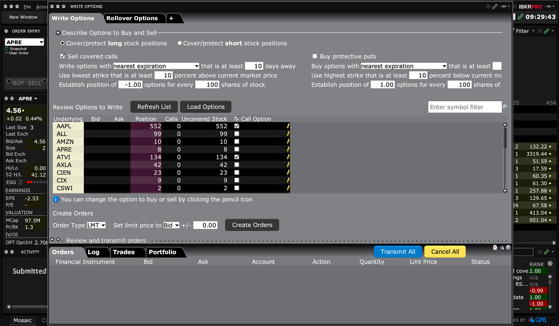Click the snapshot icon in order entry
Image resolution: width=559 pixels, height=326 pixels.
[7, 49]
